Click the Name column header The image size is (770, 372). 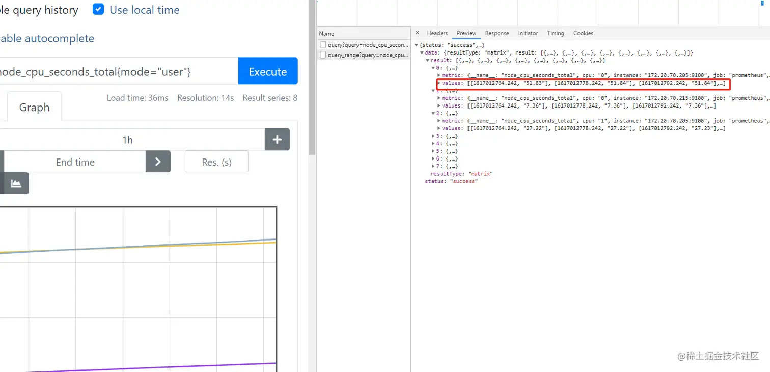click(364, 34)
